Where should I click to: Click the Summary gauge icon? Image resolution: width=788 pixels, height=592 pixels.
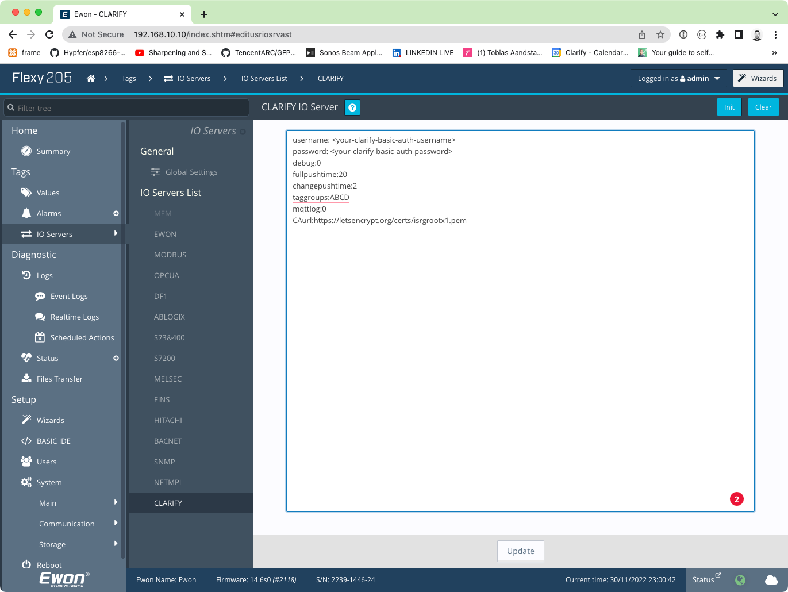tap(26, 151)
